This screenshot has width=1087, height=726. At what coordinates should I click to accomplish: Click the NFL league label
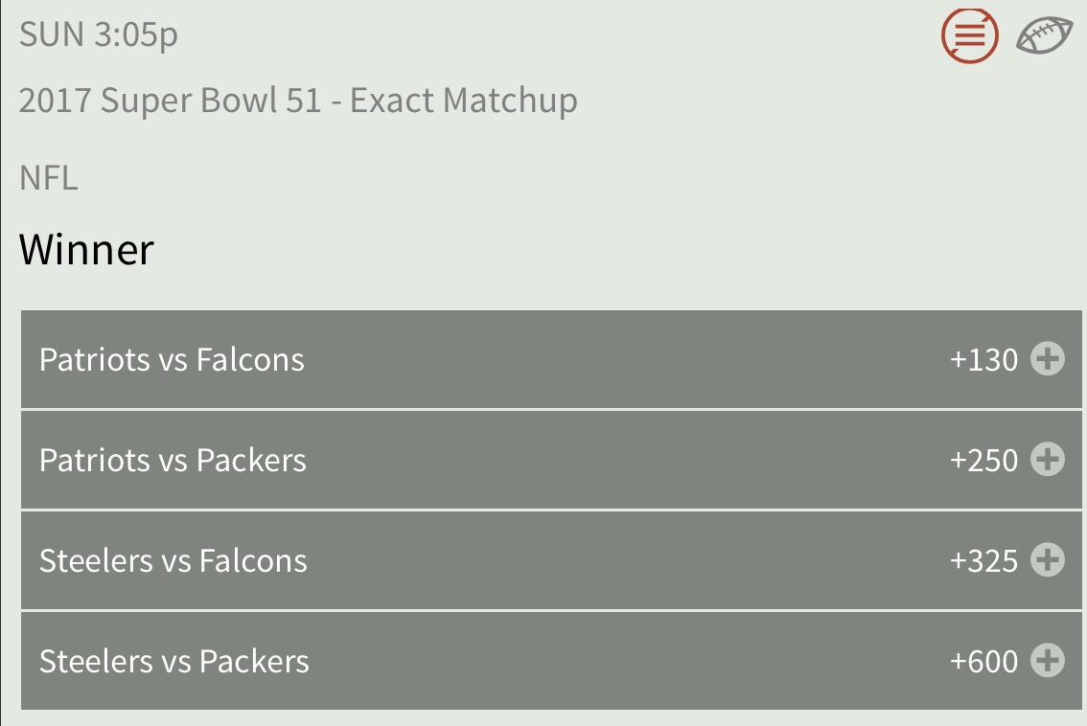(49, 178)
